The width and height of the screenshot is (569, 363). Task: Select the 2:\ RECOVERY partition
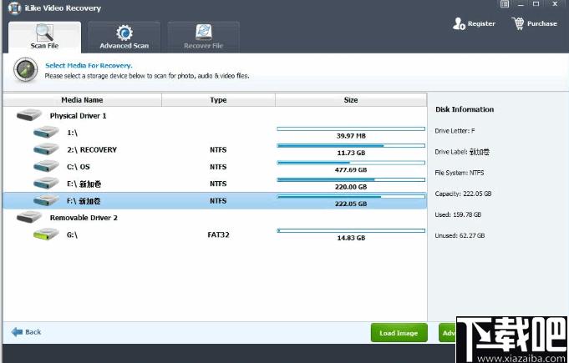tap(215, 149)
